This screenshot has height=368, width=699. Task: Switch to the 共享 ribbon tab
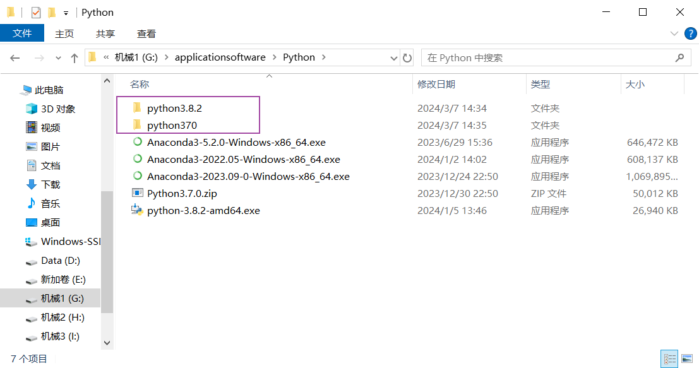tap(105, 34)
